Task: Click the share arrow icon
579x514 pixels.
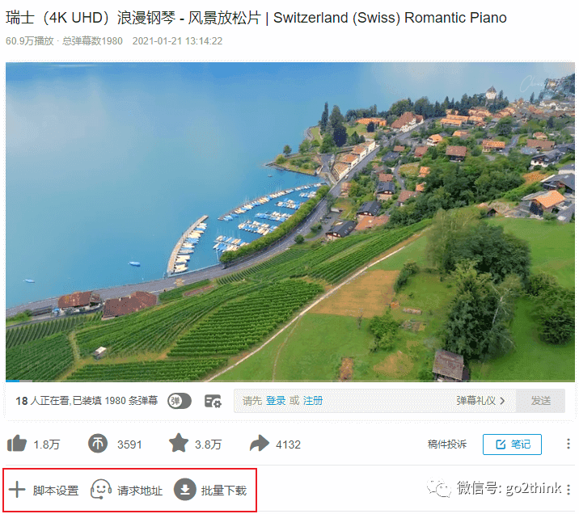Action: pyautogui.click(x=260, y=443)
